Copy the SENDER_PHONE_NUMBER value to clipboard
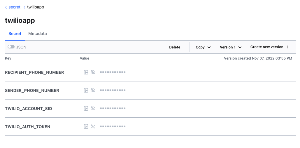300x148 pixels. point(86,90)
